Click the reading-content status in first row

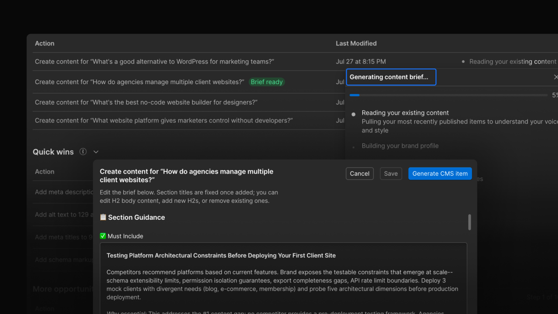tap(510, 61)
